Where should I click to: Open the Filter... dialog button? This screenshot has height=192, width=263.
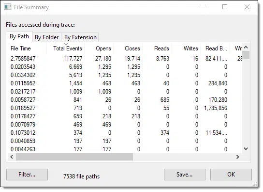[x=27, y=175]
